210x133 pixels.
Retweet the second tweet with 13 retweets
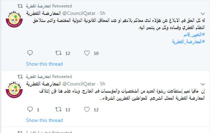(59, 110)
